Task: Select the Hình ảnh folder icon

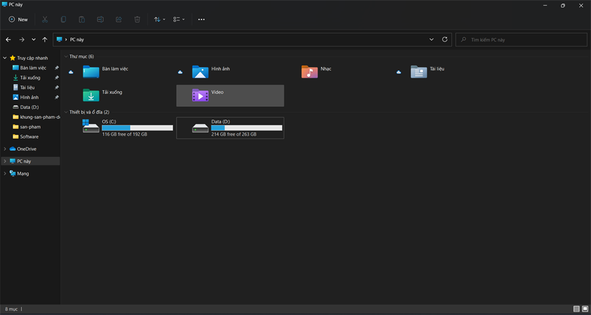Action: pos(200,72)
